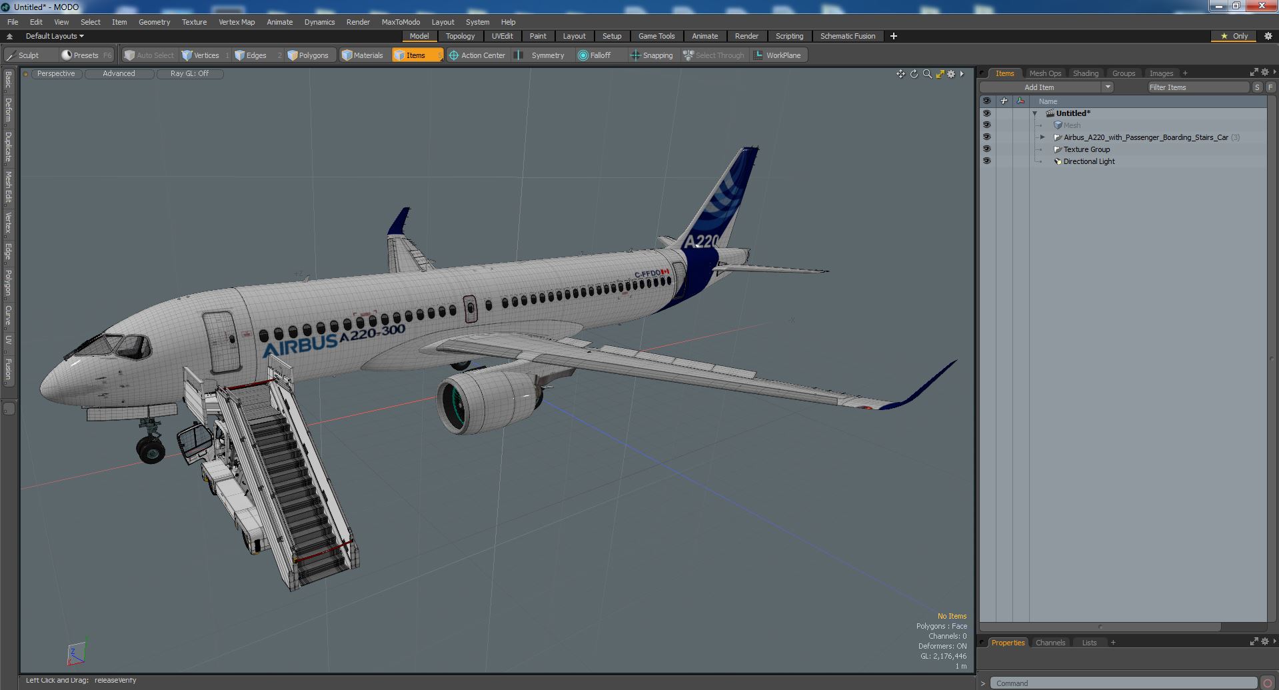Click the Items list horizontal scrollbar
Viewport: 1279px width, 690px height.
point(1100,627)
